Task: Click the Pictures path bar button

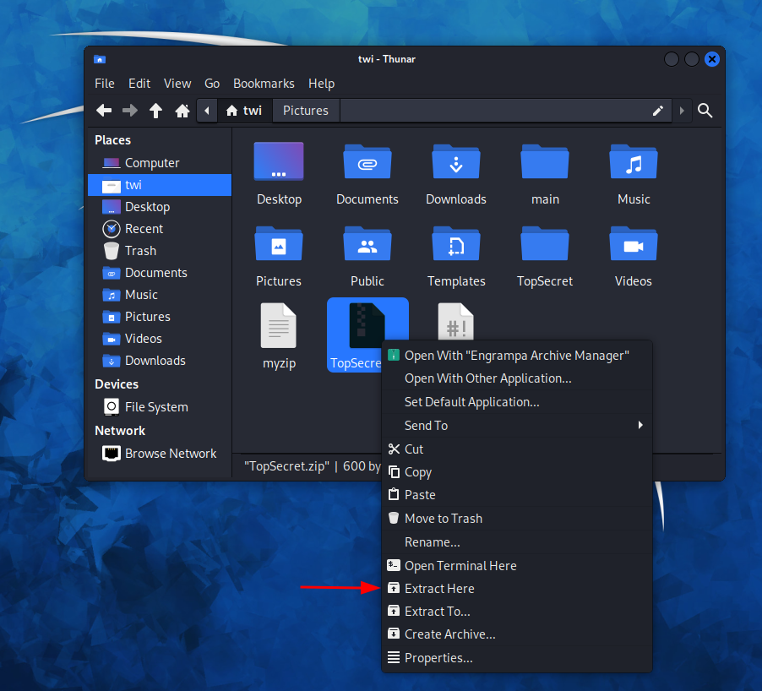Action: (x=305, y=111)
